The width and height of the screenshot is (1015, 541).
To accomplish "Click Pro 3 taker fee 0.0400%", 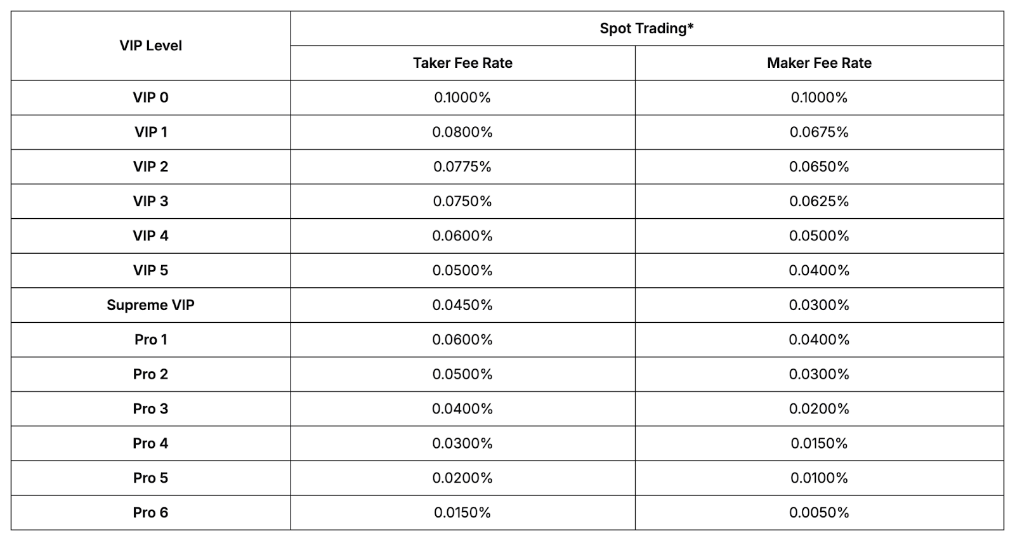I will pos(462,408).
